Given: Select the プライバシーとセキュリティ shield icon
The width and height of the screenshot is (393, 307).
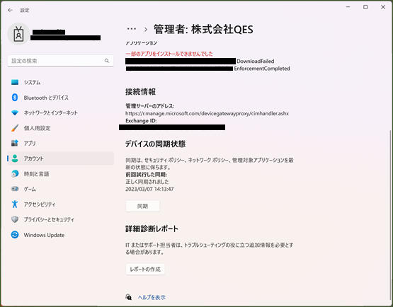Looking at the screenshot, I should pyautogui.click(x=15, y=219).
